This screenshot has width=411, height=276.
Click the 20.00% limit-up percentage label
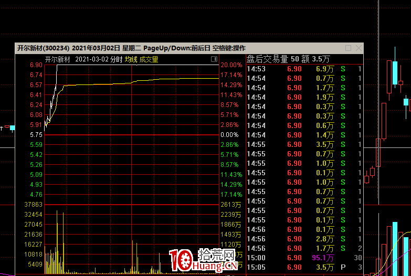[231, 65]
